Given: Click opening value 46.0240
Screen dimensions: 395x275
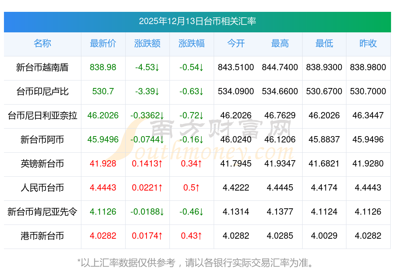Looking at the screenshot, I should tap(236, 139).
